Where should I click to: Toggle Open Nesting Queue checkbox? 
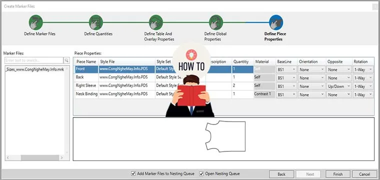[201, 173]
